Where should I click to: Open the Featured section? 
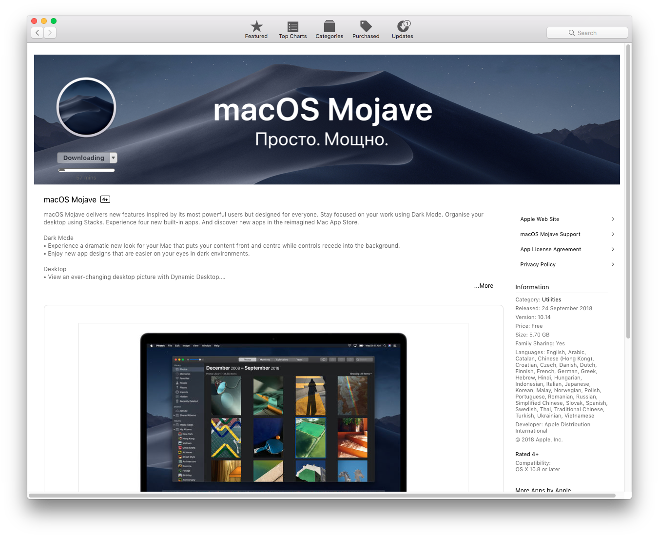(x=256, y=30)
